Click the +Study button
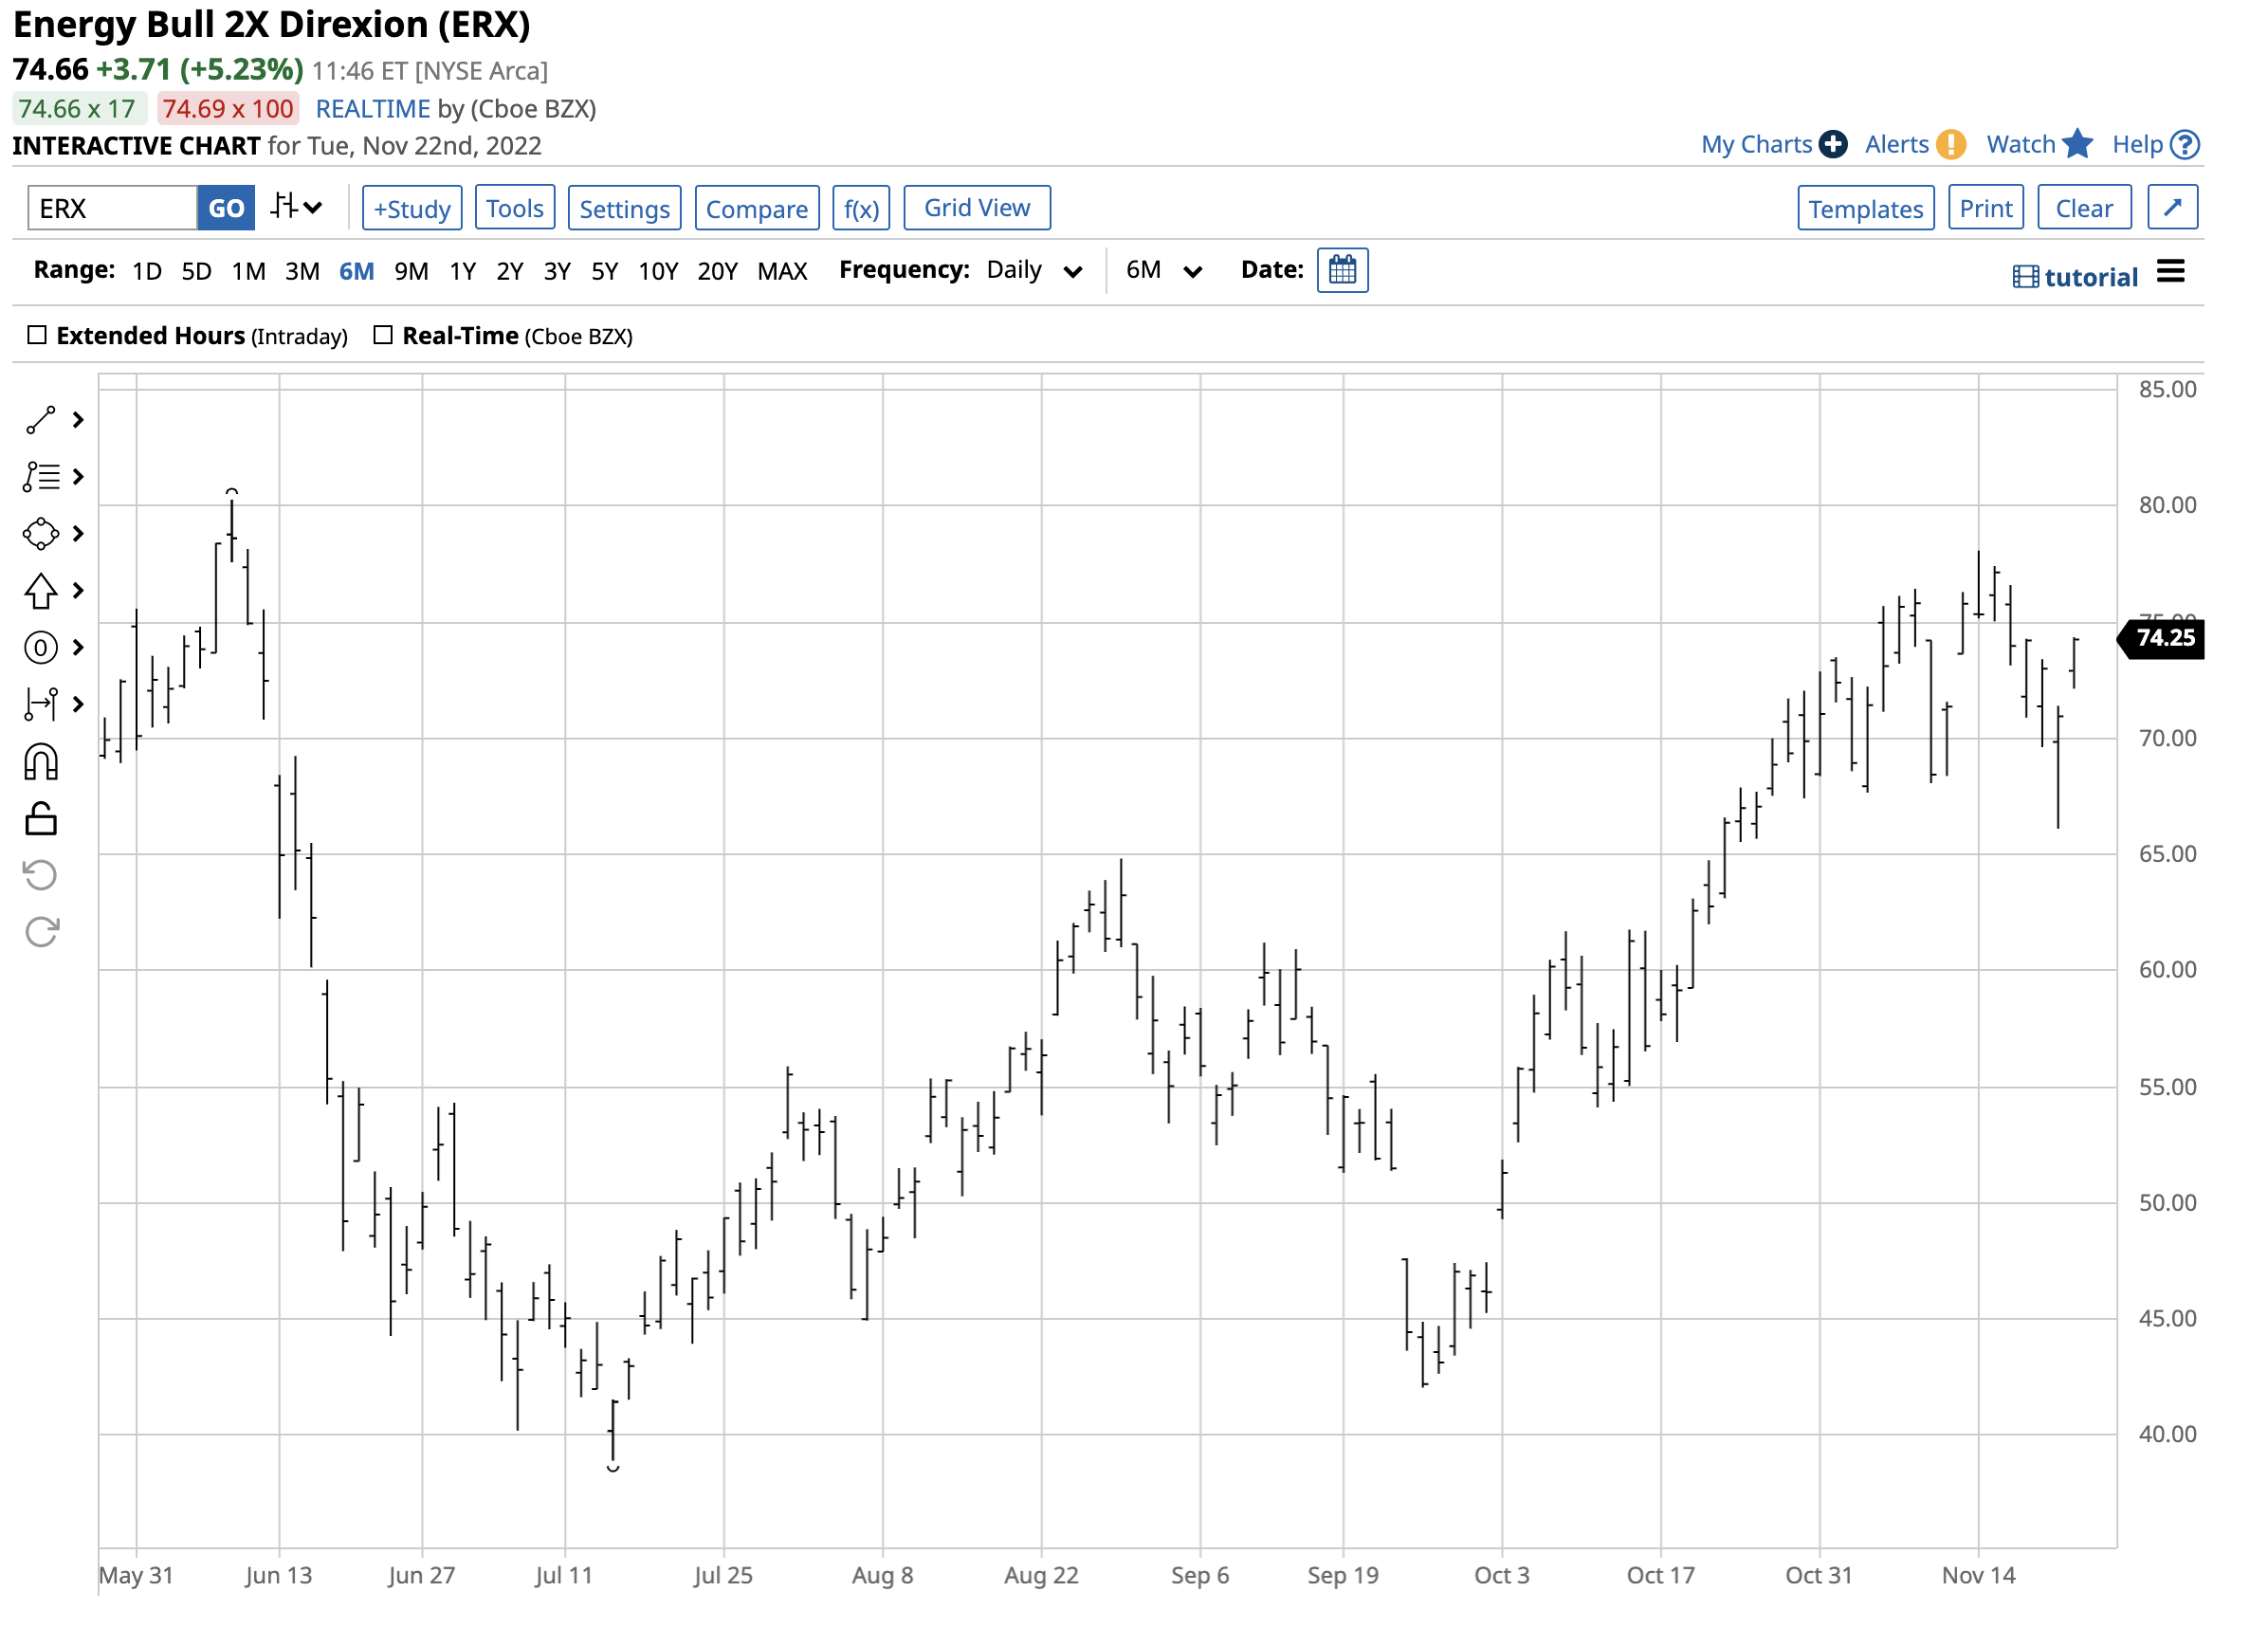The width and height of the screenshot is (2268, 1646). click(412, 208)
